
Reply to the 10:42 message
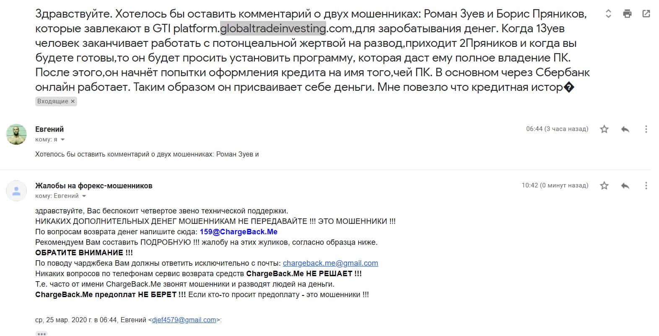(x=625, y=185)
